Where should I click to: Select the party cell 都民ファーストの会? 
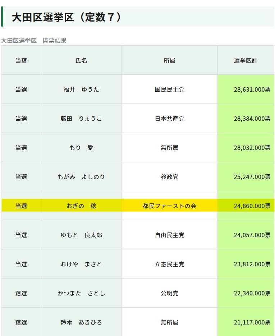pos(169,206)
